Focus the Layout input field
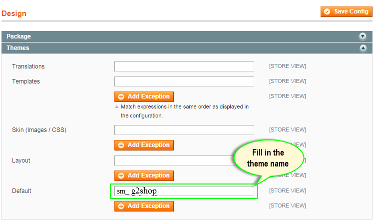 [174, 160]
